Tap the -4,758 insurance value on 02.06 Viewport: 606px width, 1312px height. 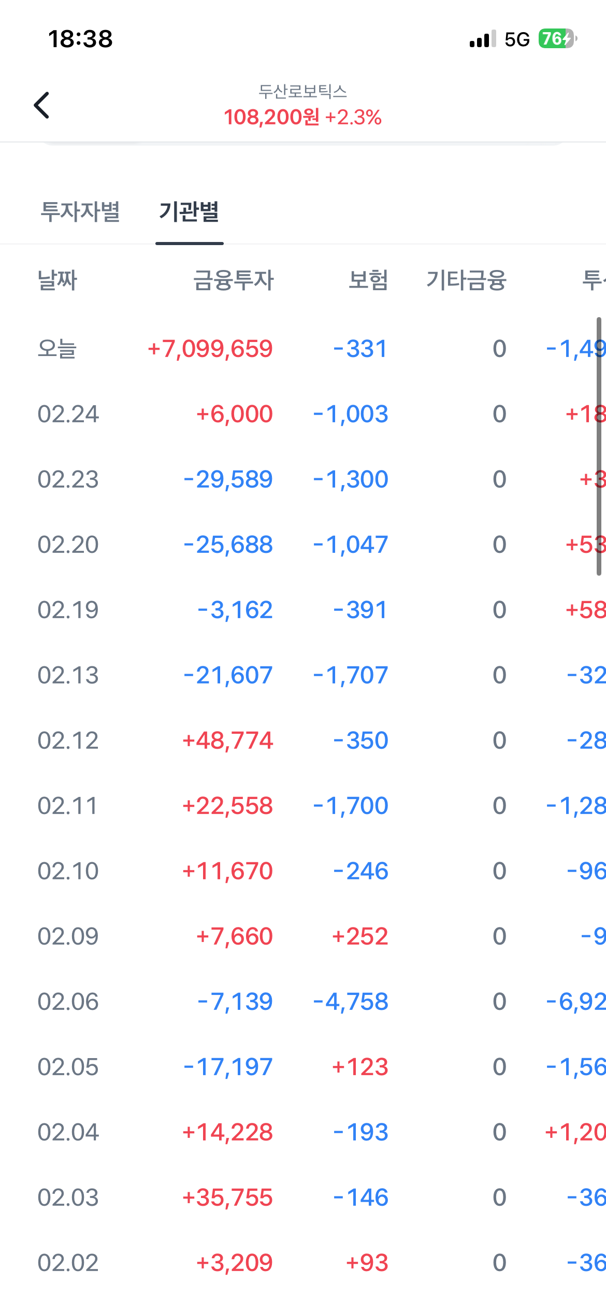click(351, 1002)
